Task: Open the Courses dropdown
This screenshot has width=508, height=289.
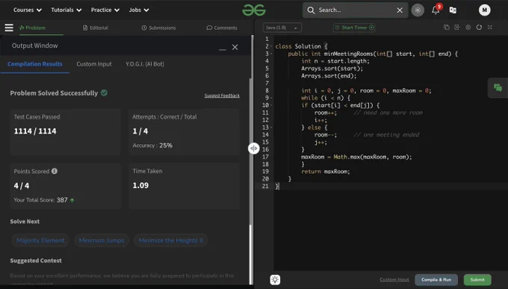Action: [x=27, y=10]
